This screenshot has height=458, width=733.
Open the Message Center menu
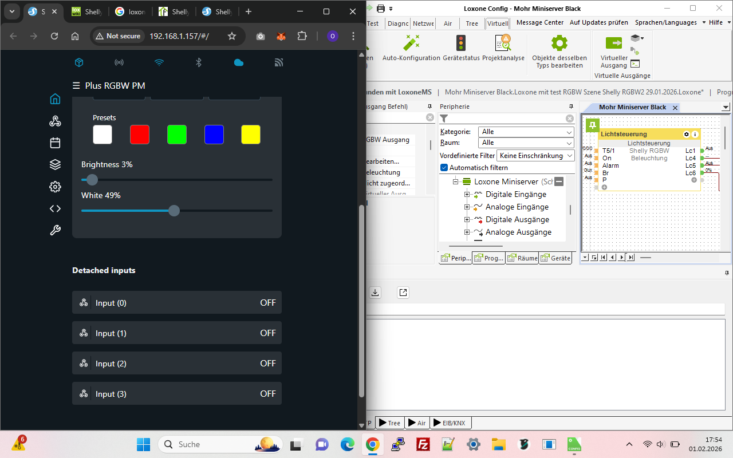(x=540, y=23)
